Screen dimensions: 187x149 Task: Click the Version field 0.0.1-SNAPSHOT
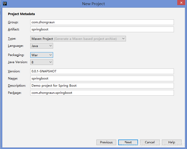pyautogui.click(x=102, y=71)
